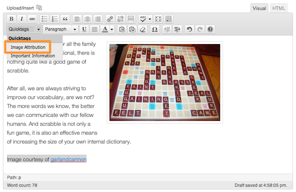Select Important Information menu entry

point(33,56)
